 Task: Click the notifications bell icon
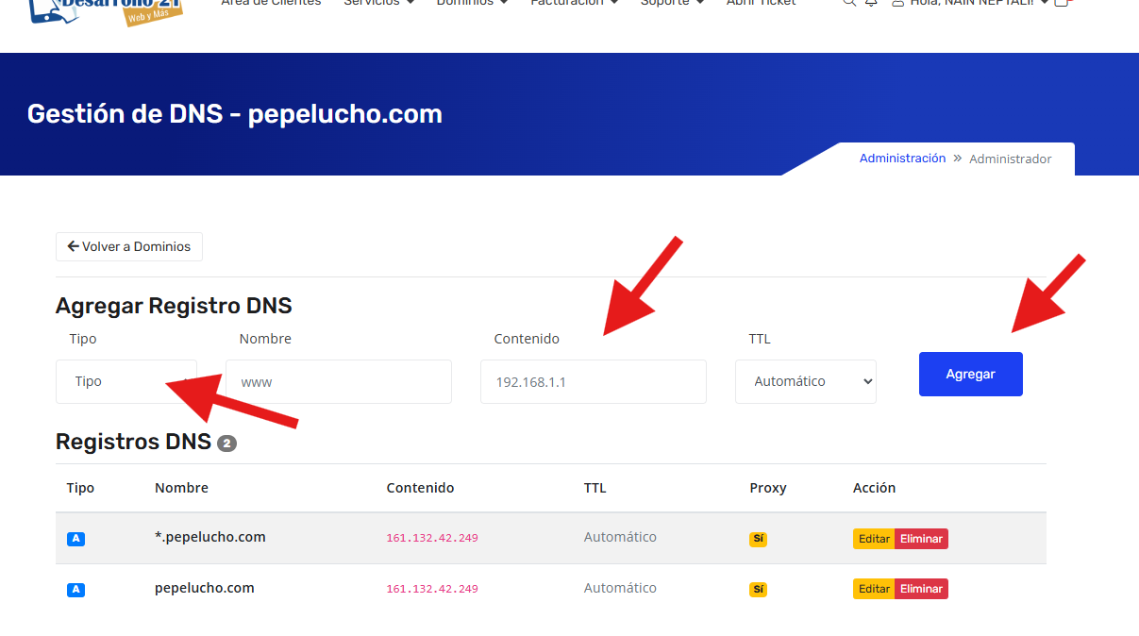(x=871, y=3)
